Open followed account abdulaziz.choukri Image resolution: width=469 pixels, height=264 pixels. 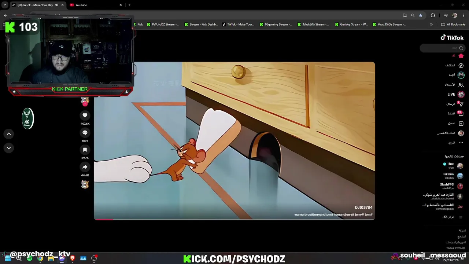coord(443,196)
